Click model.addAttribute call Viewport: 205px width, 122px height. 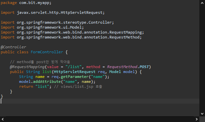pyautogui.click(x=57, y=82)
